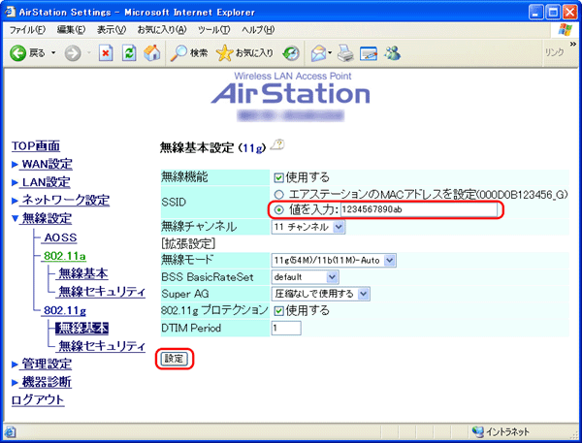Screen dimensions: 582x443
Task: Select the MAC address SSID radio button
Action: click(x=278, y=194)
